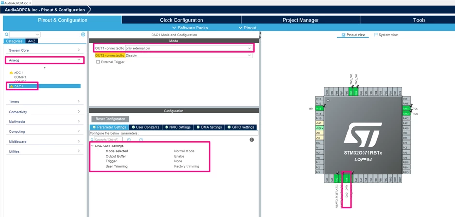Select green pin PB4 on the chip
Screen dimensions: 455x217
pyautogui.click(x=356, y=92)
